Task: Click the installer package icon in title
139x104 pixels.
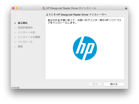Action: coord(44,8)
